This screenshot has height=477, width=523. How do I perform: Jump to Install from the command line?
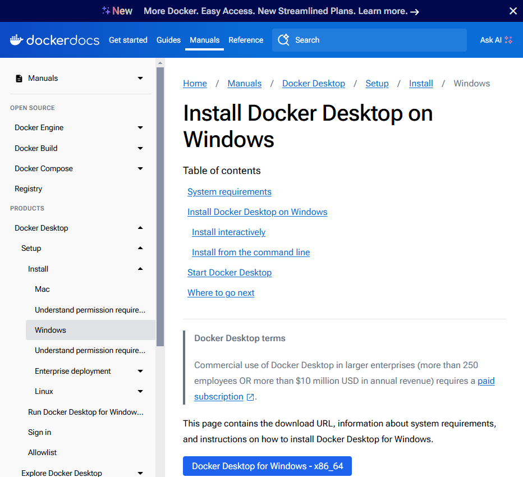pyautogui.click(x=251, y=253)
